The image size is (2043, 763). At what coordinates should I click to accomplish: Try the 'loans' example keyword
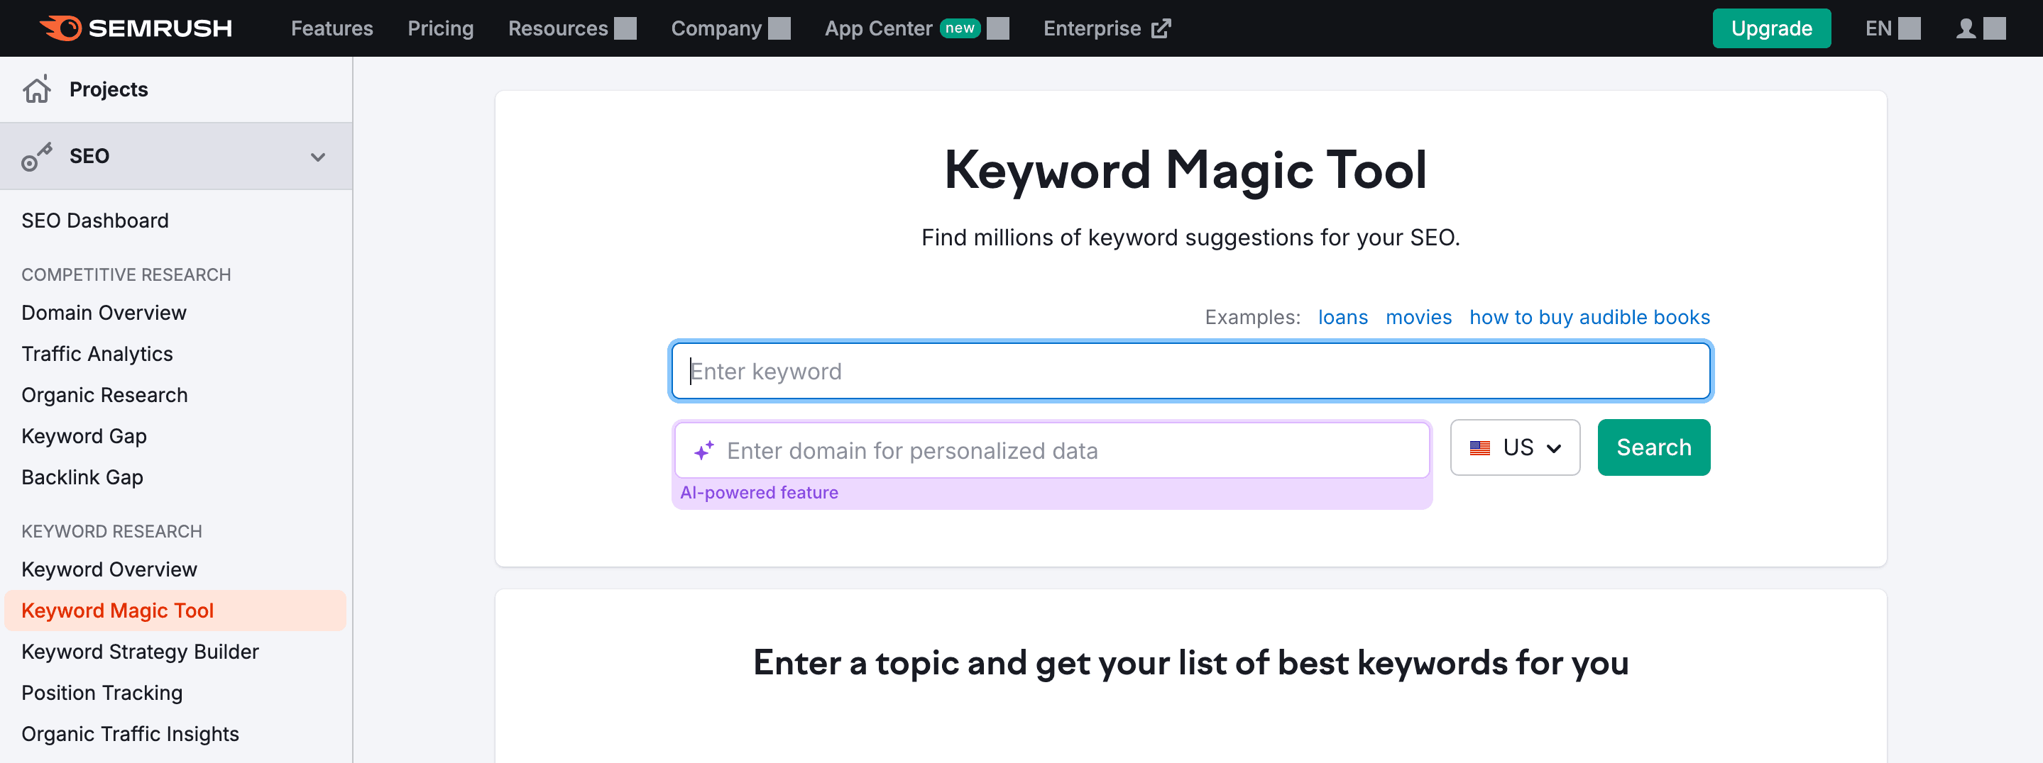click(x=1342, y=316)
